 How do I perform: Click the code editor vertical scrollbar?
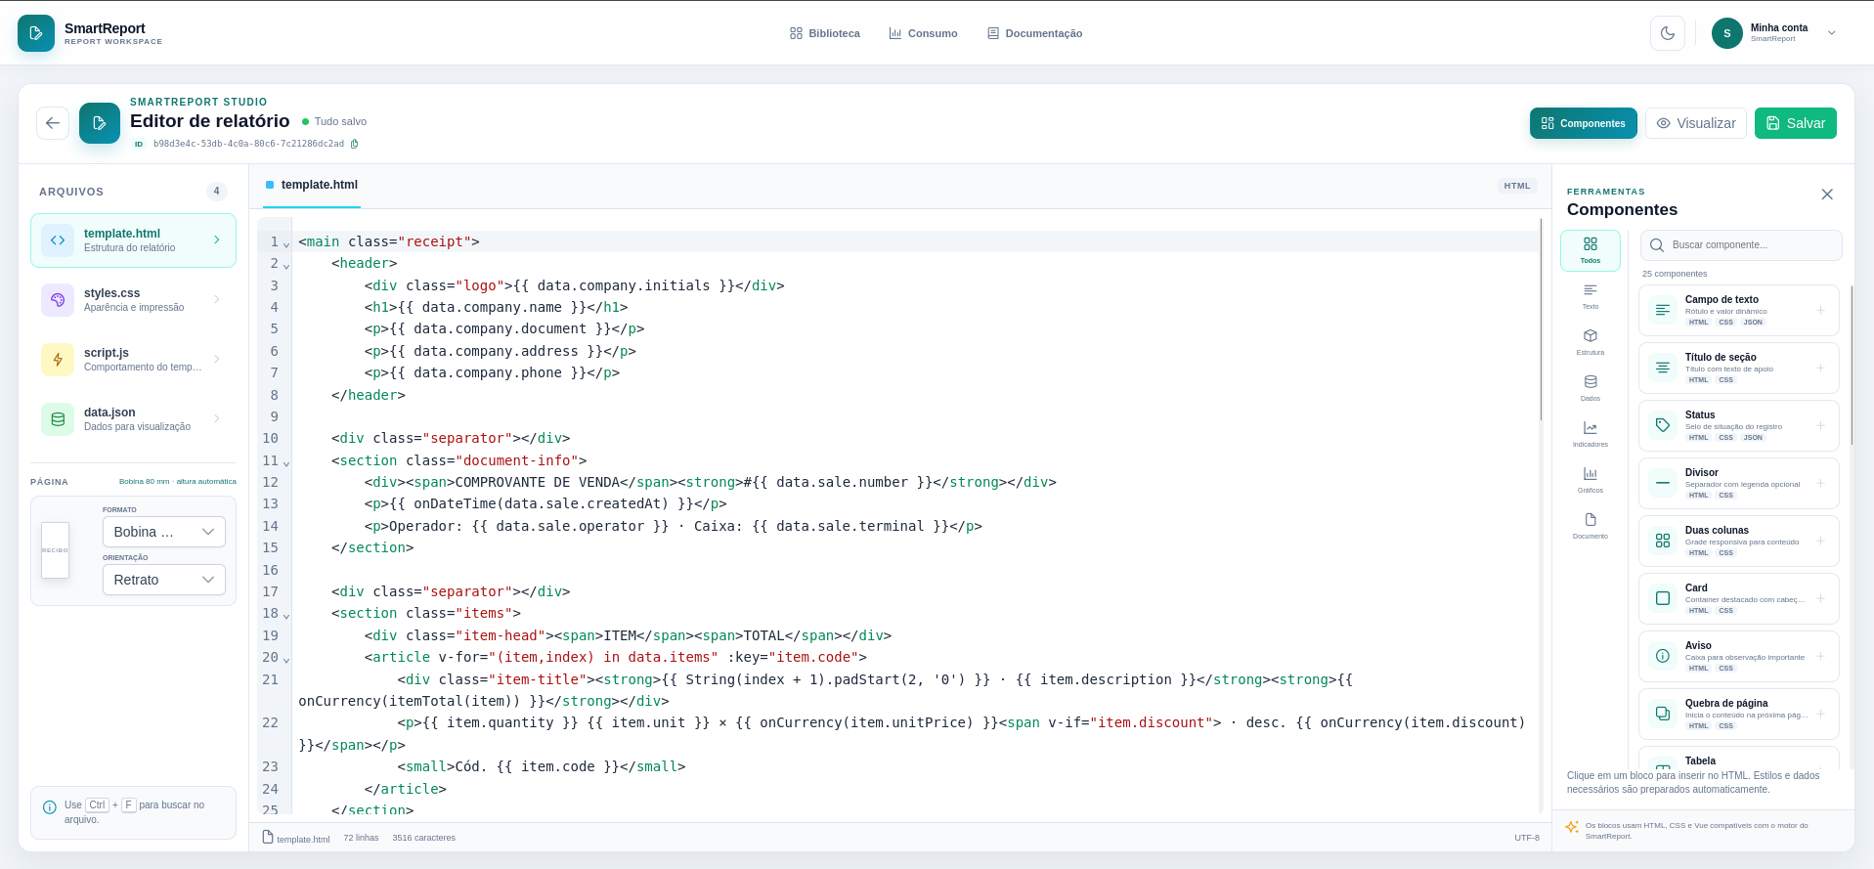pos(1542,320)
